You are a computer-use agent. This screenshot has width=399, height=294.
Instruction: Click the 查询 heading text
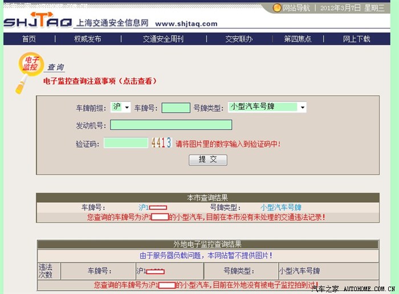tap(56, 67)
